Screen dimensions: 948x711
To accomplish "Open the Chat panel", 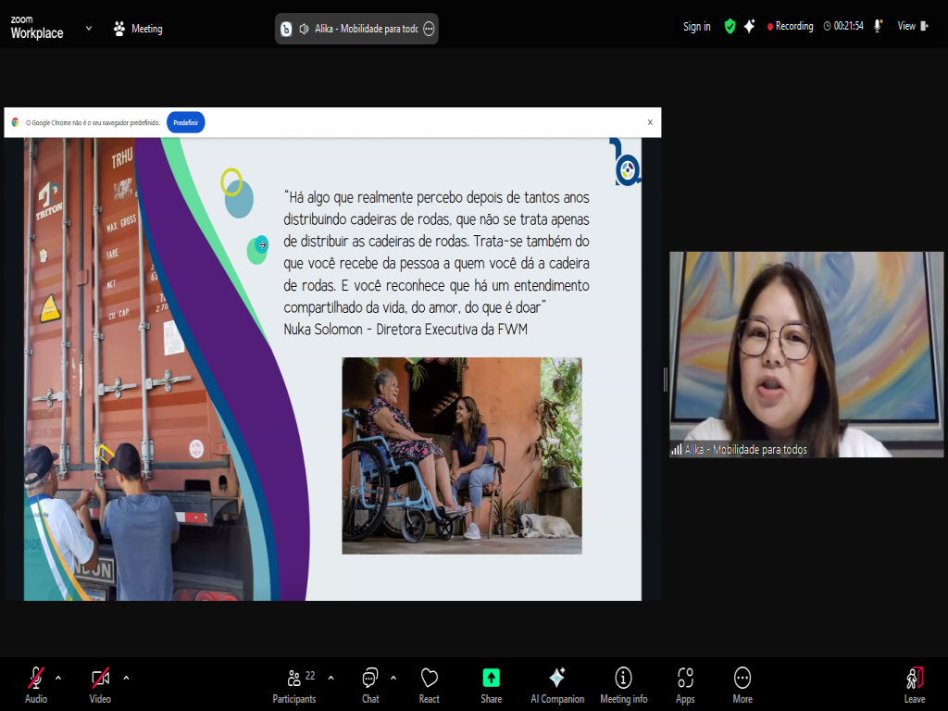I will point(370,683).
